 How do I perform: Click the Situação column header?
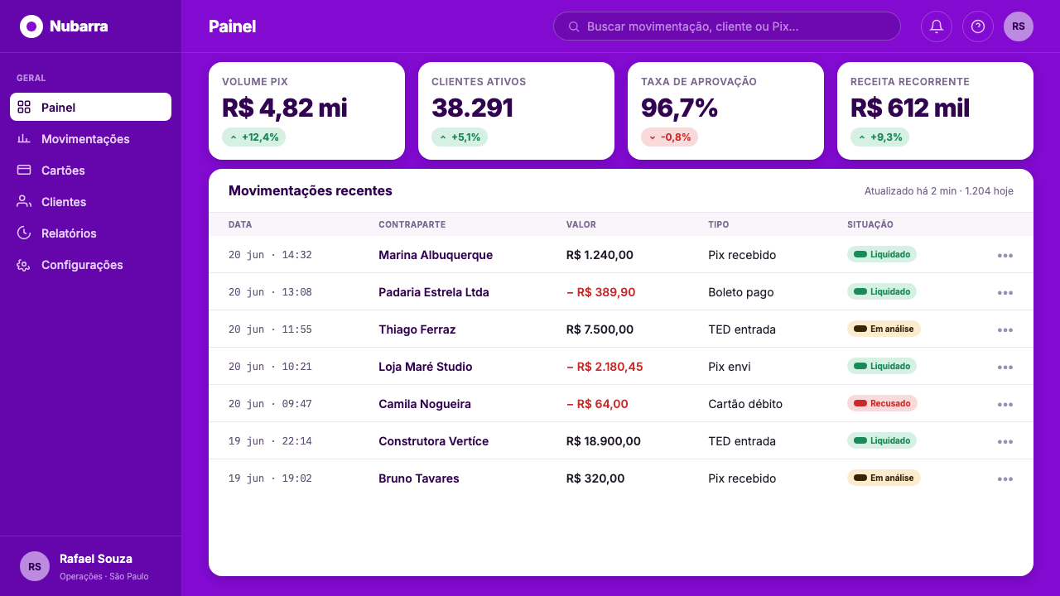[870, 224]
